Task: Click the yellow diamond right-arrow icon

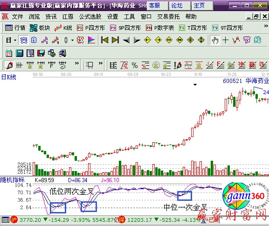Action: pyautogui.click(x=158, y=40)
